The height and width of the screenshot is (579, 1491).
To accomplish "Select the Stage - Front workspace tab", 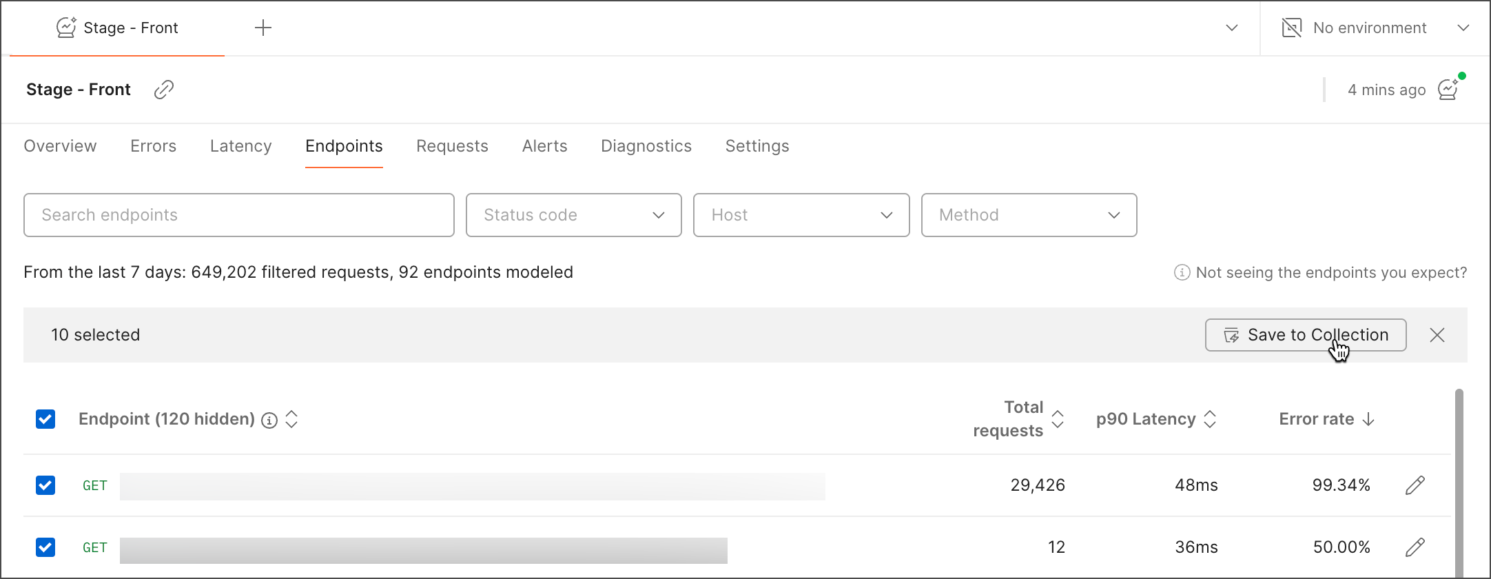I will click(117, 28).
